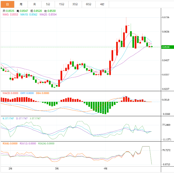Click the 3月 date marker on time axis
The height and width of the screenshot is (173, 174).
(x=57, y=168)
